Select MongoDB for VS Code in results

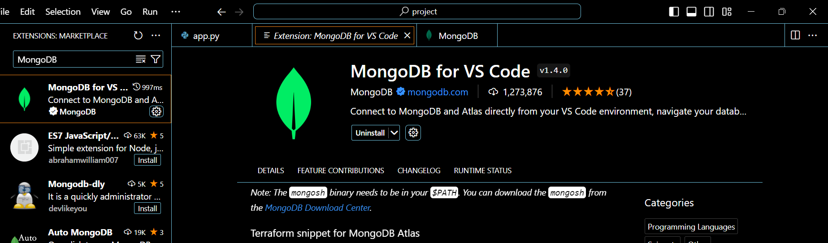coord(86,99)
